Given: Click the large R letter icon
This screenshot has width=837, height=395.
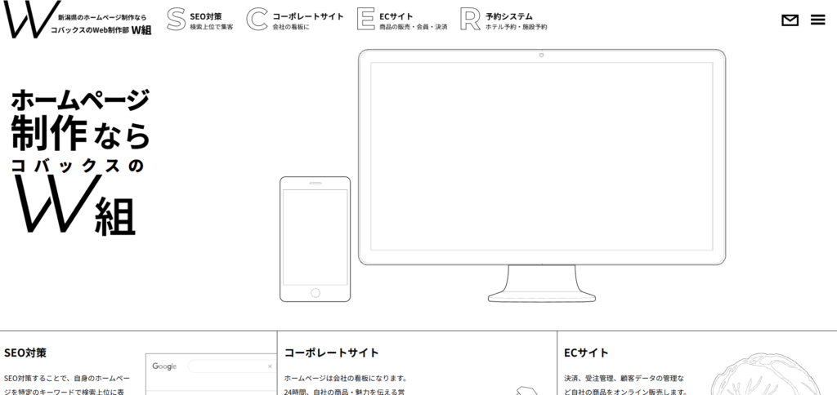Looking at the screenshot, I should pos(470,20).
